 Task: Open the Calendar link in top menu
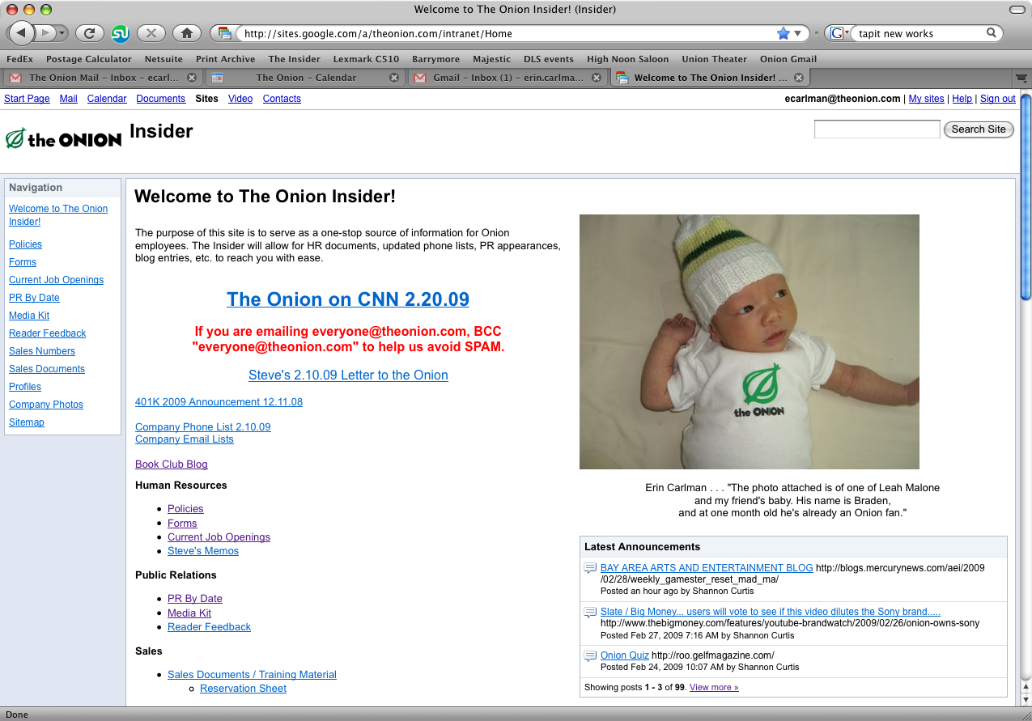(107, 99)
